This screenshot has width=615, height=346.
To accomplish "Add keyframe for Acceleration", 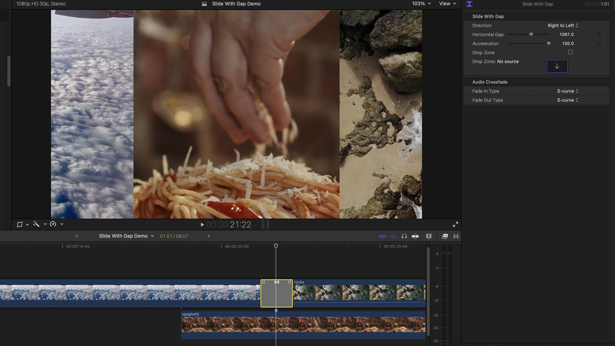I will coord(599,43).
